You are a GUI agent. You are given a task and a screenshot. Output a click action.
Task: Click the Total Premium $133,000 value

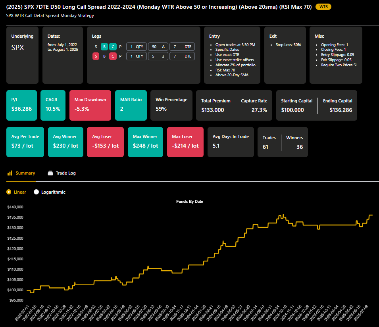(x=212, y=110)
